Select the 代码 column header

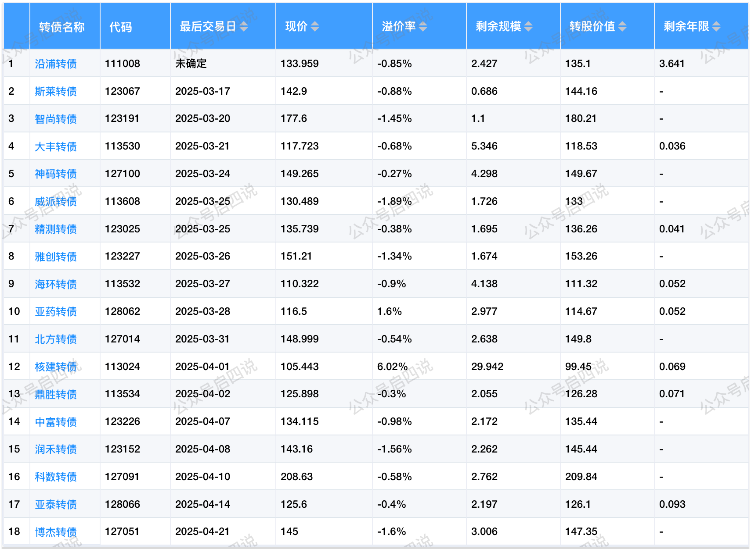click(121, 27)
